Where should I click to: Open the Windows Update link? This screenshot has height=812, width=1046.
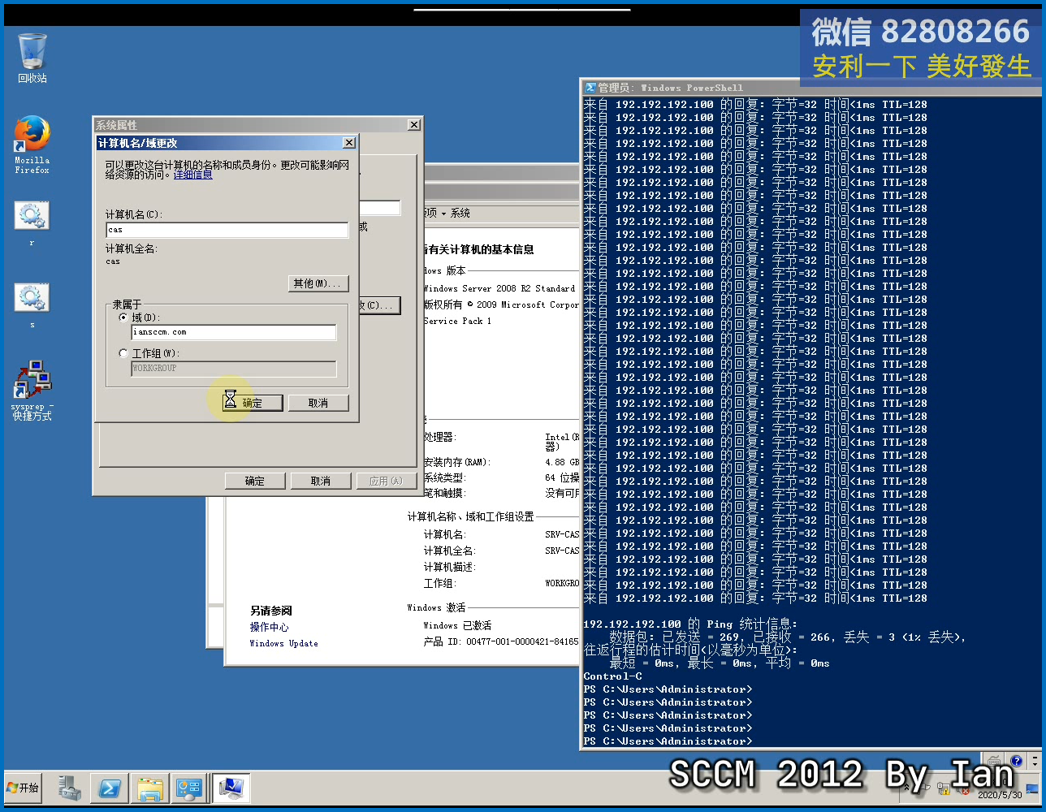[283, 643]
